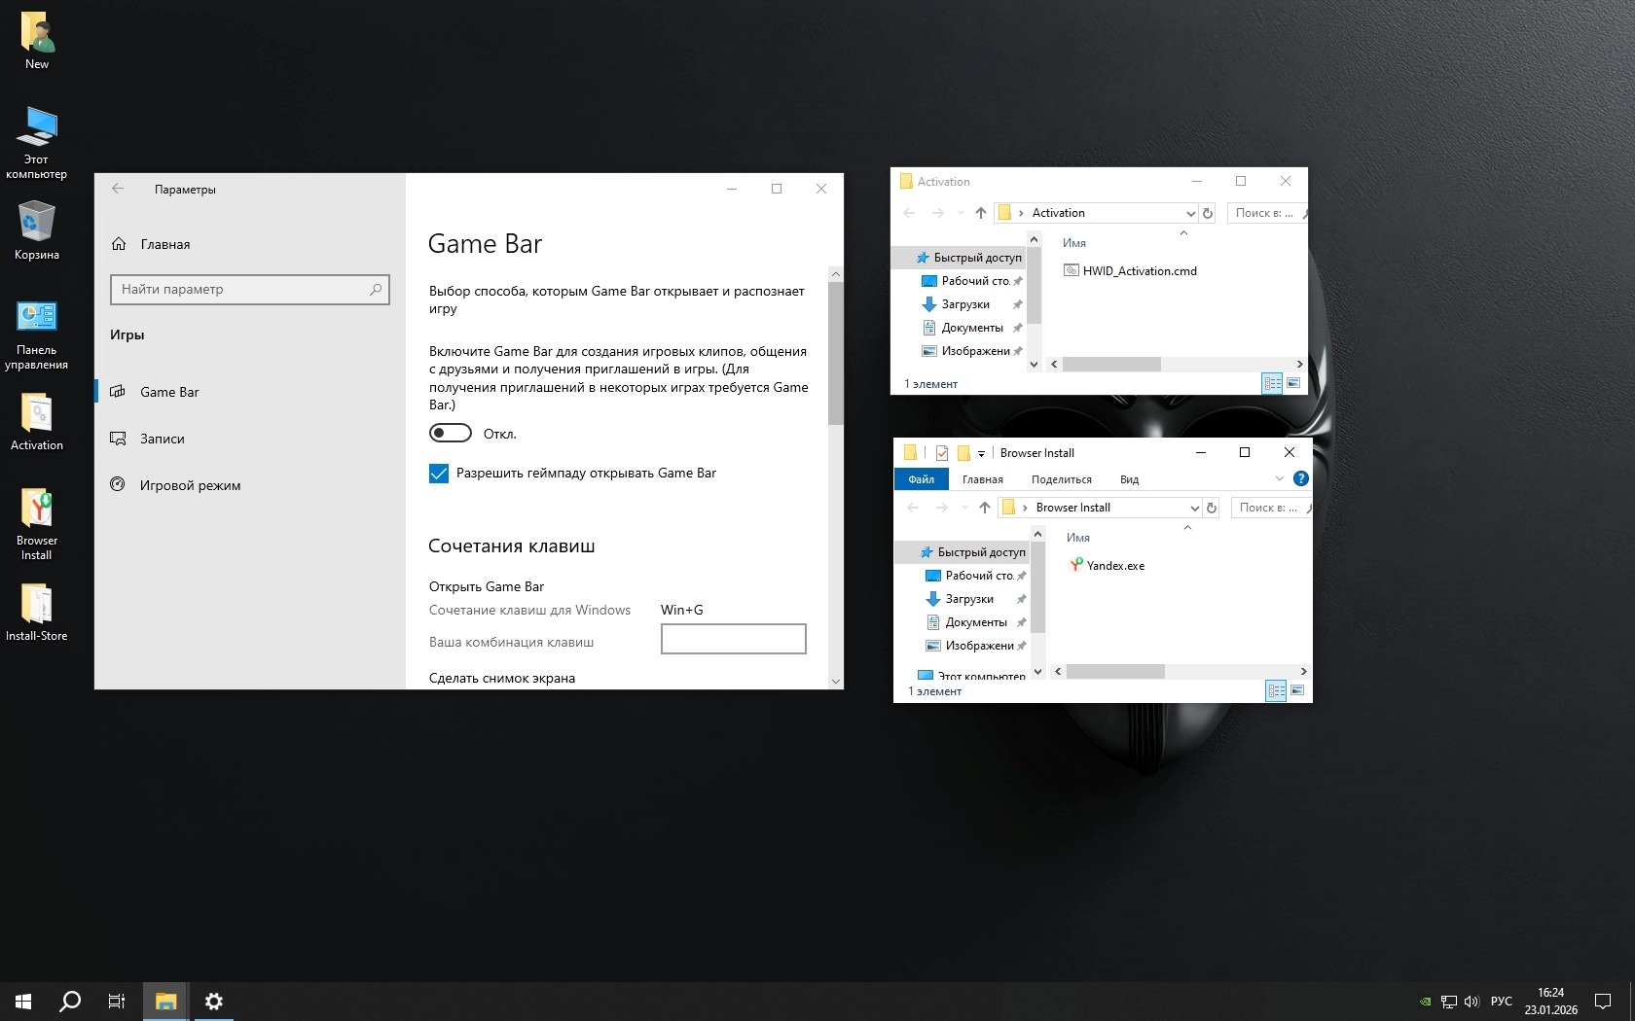Click the refresh button in Activation window

(1208, 213)
